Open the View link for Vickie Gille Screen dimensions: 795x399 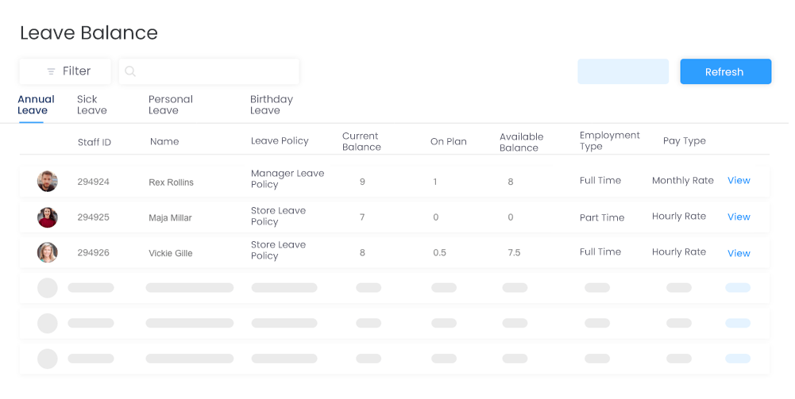[x=739, y=253]
